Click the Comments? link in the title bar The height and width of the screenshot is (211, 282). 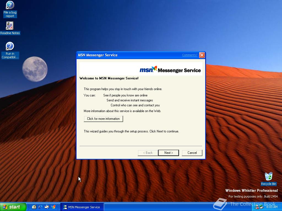coord(189,55)
